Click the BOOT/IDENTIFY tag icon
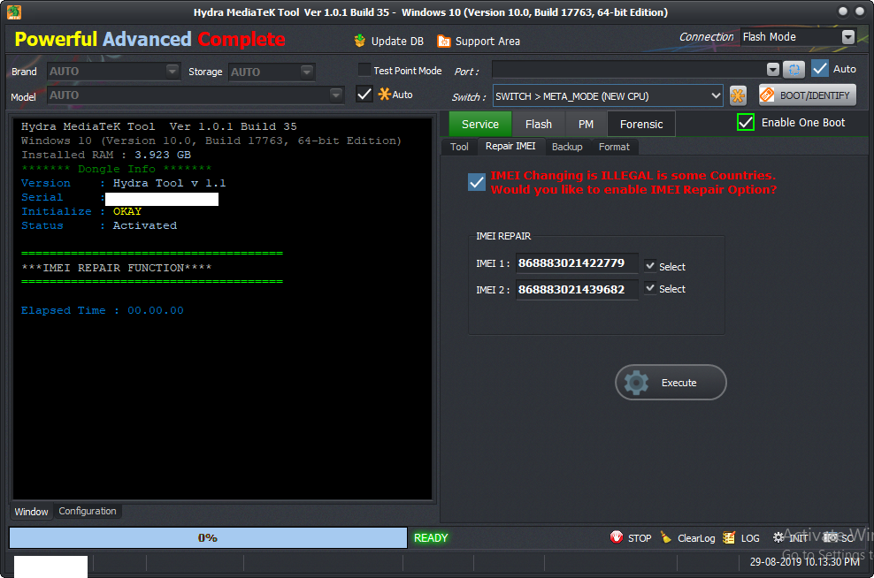This screenshot has width=874, height=578. point(768,95)
